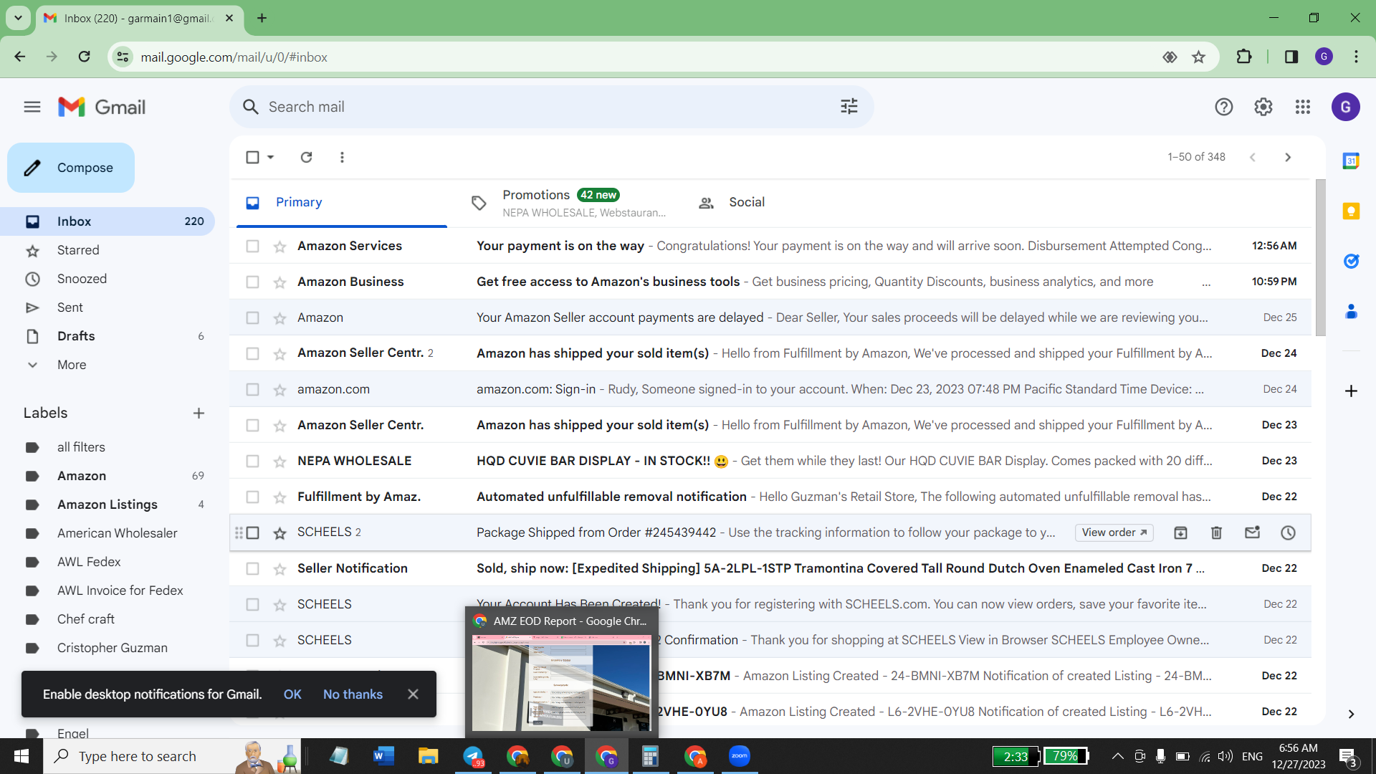Image resolution: width=1376 pixels, height=774 pixels.
Task: Snooze the SCHEELS Package Shipped email
Action: [1288, 532]
